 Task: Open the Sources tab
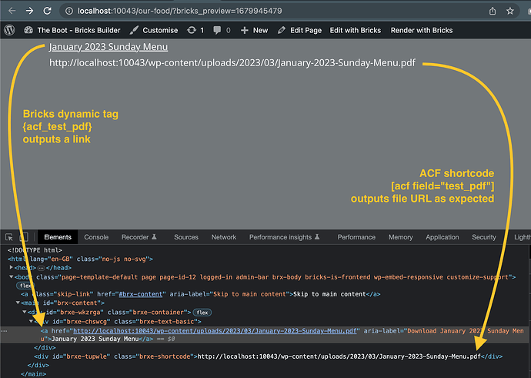click(x=186, y=237)
